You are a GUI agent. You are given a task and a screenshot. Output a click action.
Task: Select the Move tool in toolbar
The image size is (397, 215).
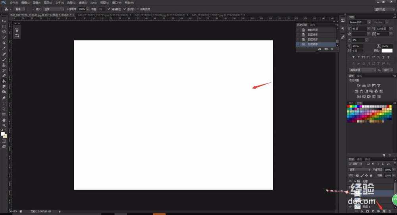point(4,21)
